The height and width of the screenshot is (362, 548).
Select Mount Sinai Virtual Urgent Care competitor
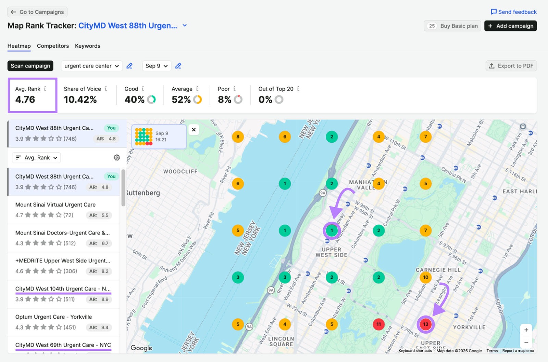(x=64, y=210)
